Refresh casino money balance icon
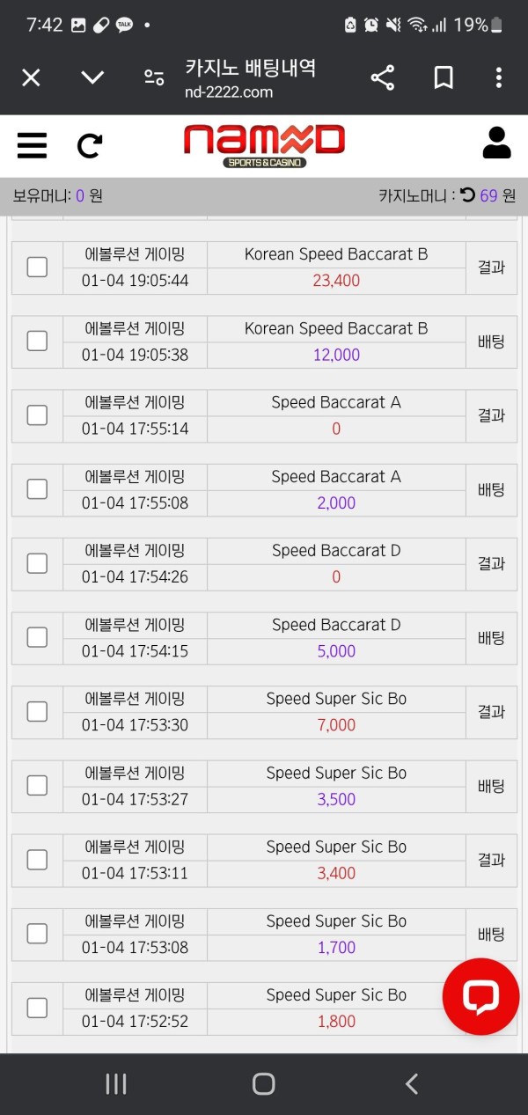The width and height of the screenshot is (528, 1115). coord(468,195)
